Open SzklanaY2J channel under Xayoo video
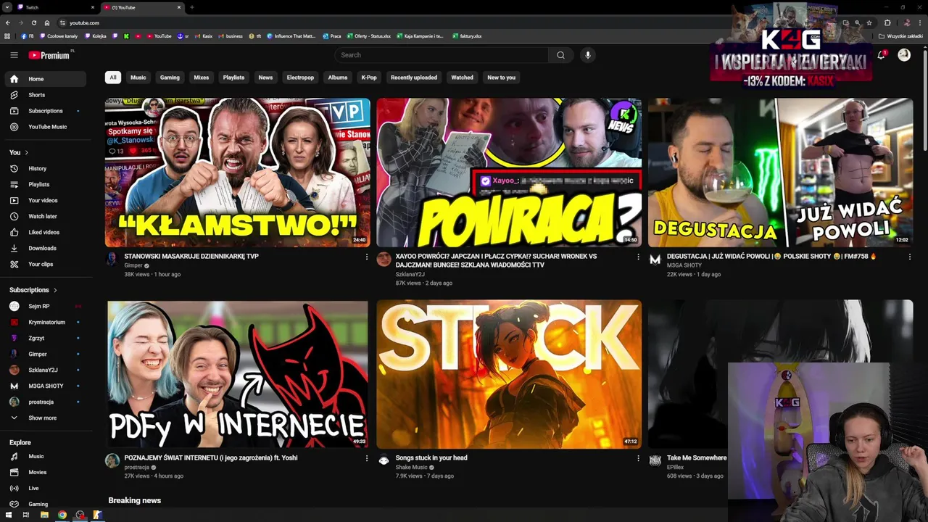 (410, 275)
